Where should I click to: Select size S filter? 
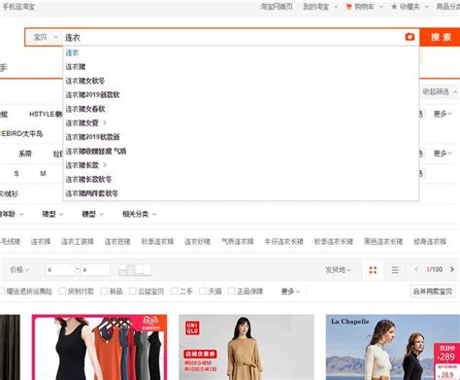point(16,174)
